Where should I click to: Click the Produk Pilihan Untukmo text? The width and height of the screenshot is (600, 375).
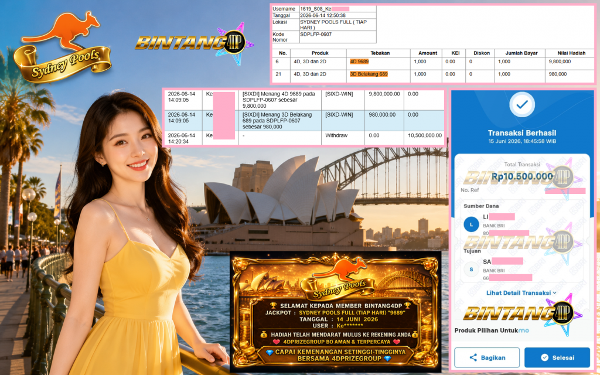point(492,330)
